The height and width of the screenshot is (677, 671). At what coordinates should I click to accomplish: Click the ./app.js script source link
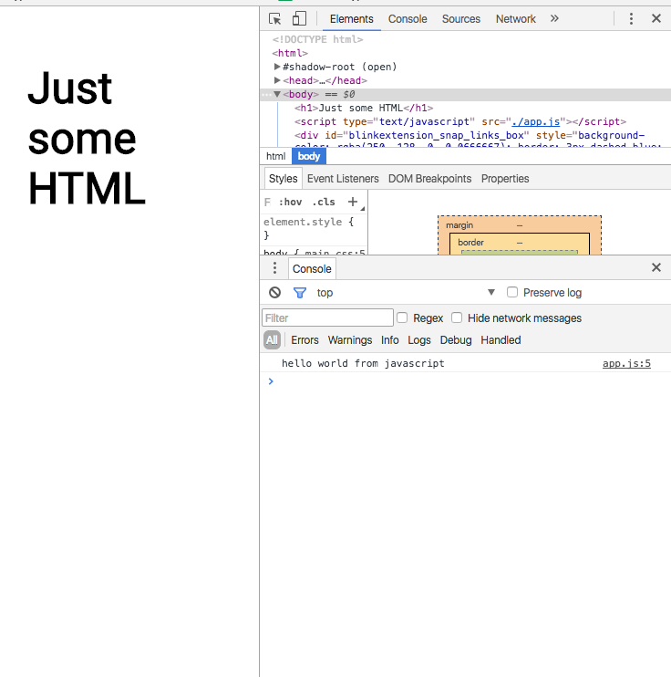click(x=535, y=121)
